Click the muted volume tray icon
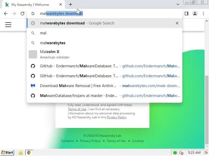This screenshot has height=156, width=209. click(x=181, y=153)
